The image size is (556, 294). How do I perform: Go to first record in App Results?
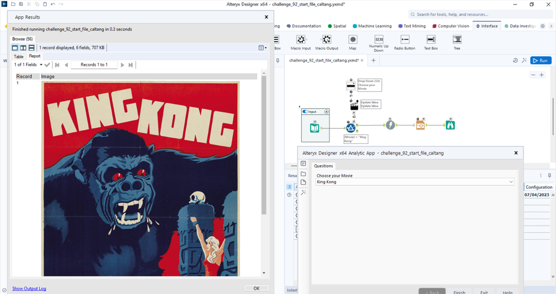(57, 65)
